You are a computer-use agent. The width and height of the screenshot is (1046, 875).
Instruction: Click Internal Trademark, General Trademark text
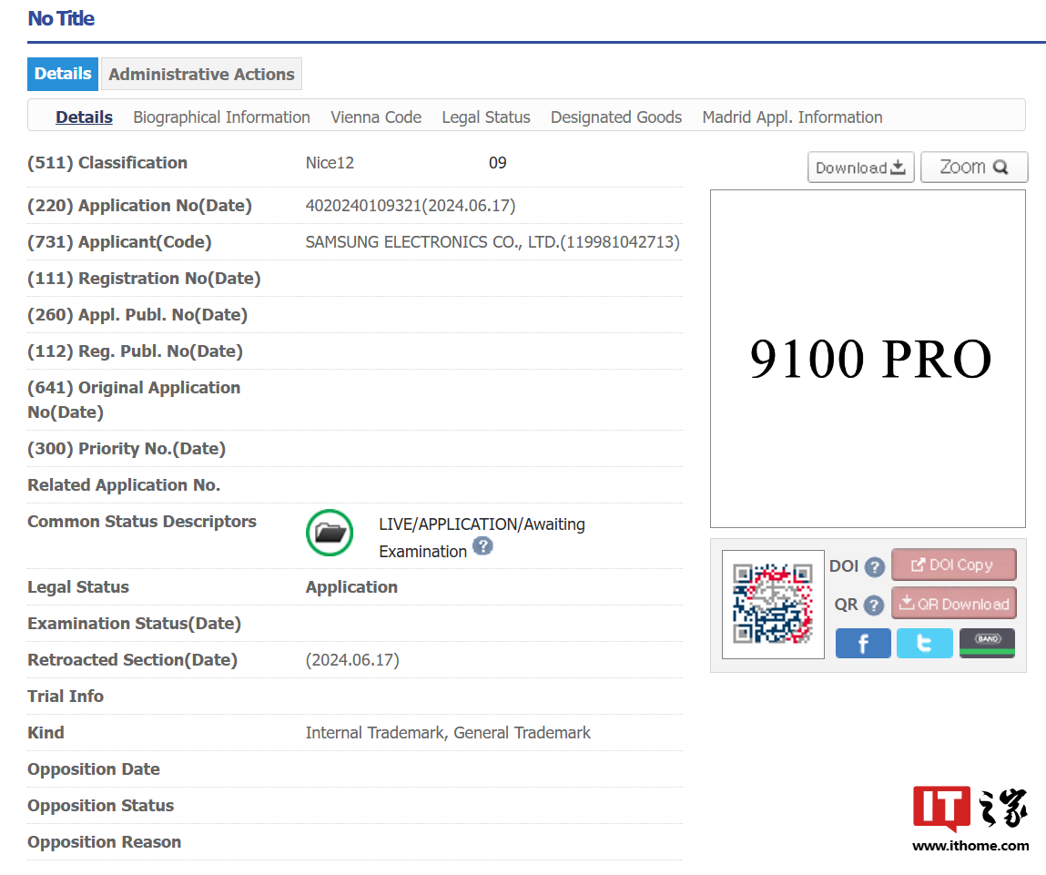tap(448, 733)
